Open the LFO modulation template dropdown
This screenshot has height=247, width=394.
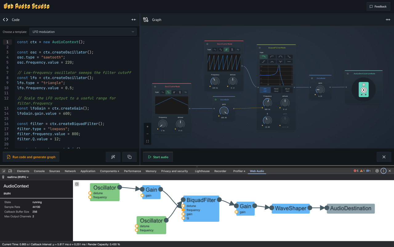coord(83,32)
